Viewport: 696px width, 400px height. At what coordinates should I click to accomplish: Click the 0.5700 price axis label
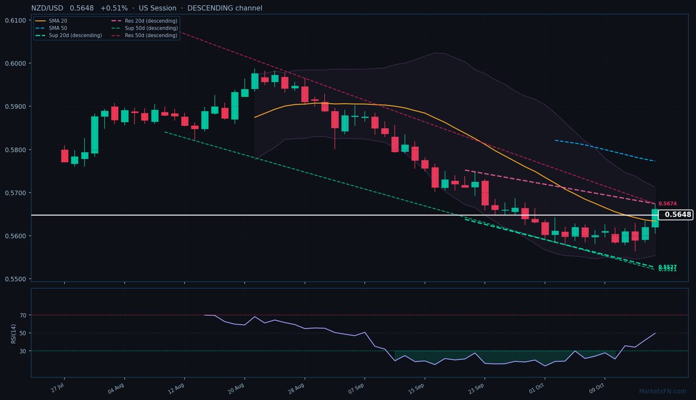point(15,193)
